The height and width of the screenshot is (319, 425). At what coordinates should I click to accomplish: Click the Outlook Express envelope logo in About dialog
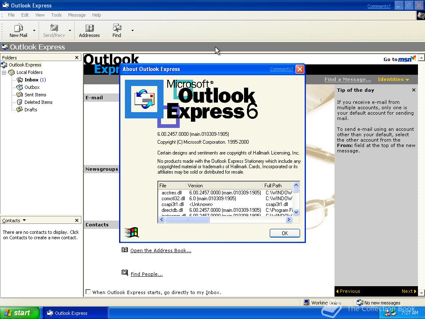[x=144, y=99]
